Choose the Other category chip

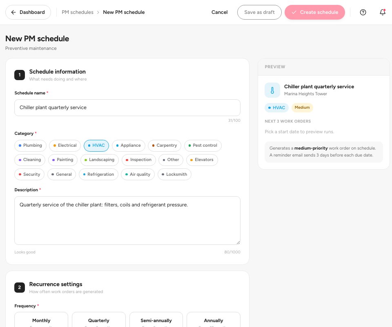tap(171, 160)
